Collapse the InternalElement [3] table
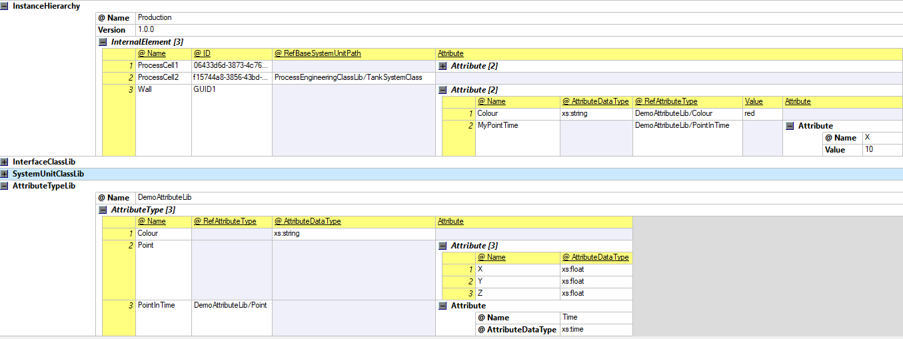The image size is (903, 339). click(103, 42)
